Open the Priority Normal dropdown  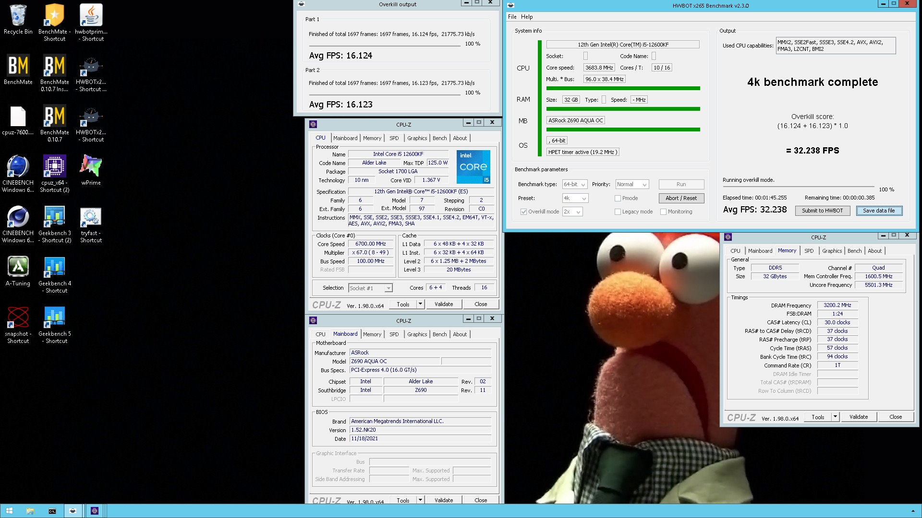[x=632, y=184]
